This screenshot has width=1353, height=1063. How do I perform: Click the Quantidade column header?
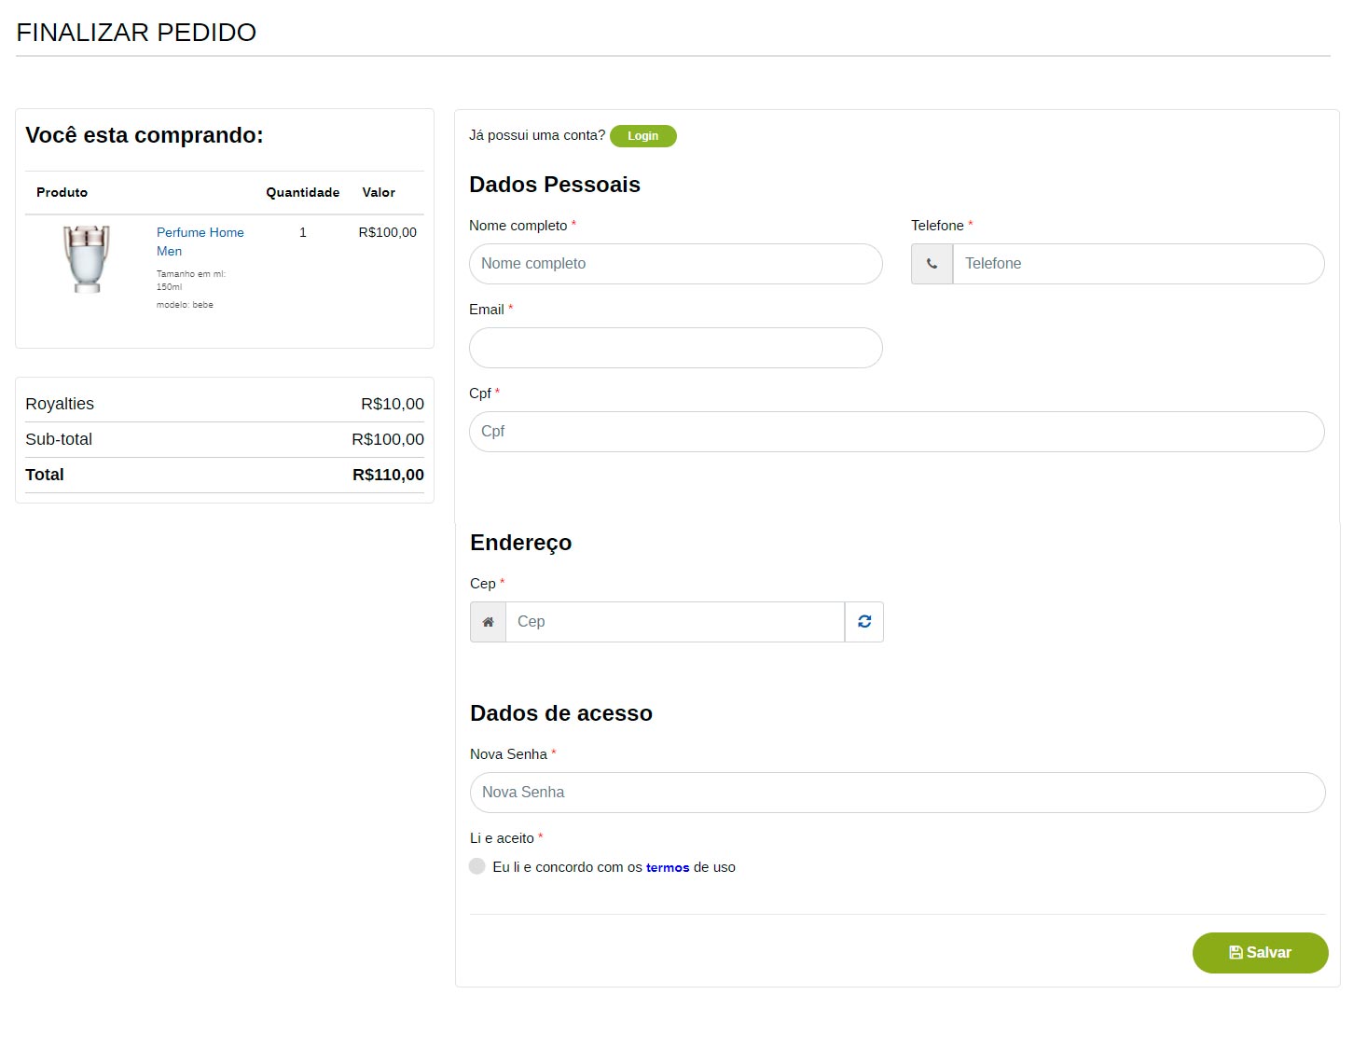pos(302,192)
